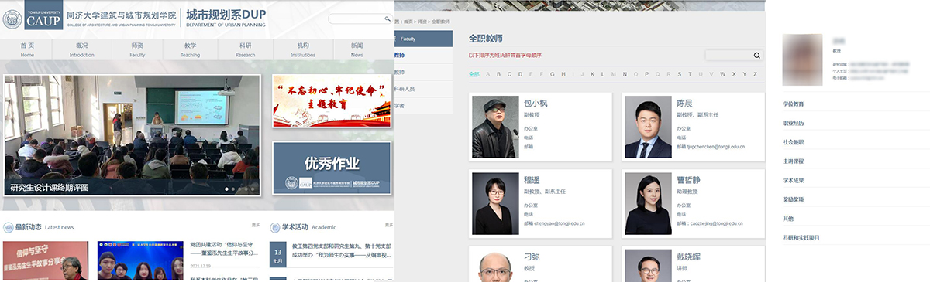Filter faculty by letter S
Viewport: 930px width, 282px height.
[680, 74]
